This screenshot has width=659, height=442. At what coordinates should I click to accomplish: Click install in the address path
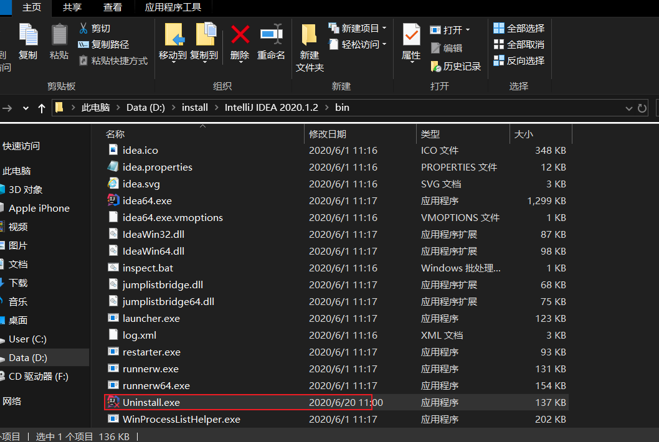[x=194, y=108]
